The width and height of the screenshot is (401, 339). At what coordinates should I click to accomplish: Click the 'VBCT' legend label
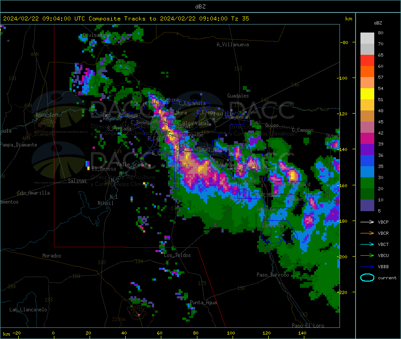tap(383, 245)
